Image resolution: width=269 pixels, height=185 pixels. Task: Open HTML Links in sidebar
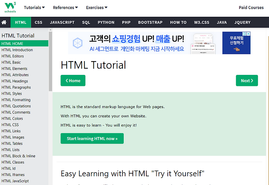[24, 131]
